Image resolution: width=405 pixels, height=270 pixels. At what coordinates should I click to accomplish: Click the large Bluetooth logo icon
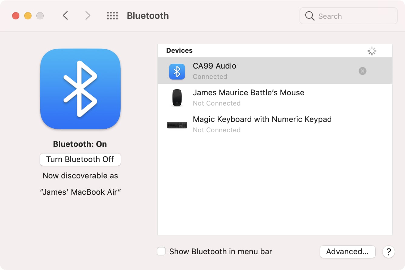pos(80,89)
